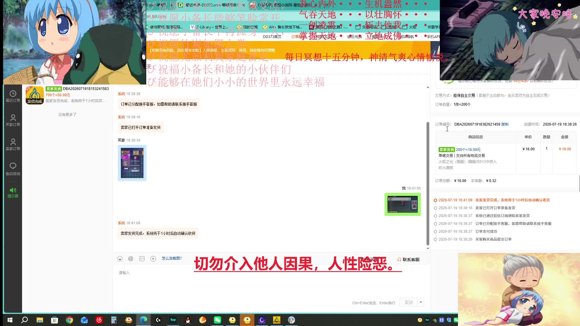The width and height of the screenshot is (580, 326).
Task: Click the chat scrollbar down arrow
Action: pos(428,248)
